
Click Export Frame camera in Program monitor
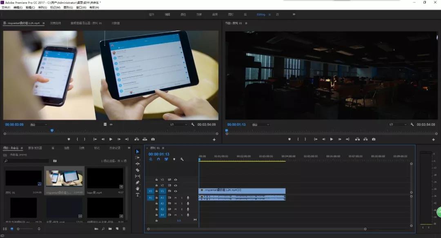(x=374, y=139)
